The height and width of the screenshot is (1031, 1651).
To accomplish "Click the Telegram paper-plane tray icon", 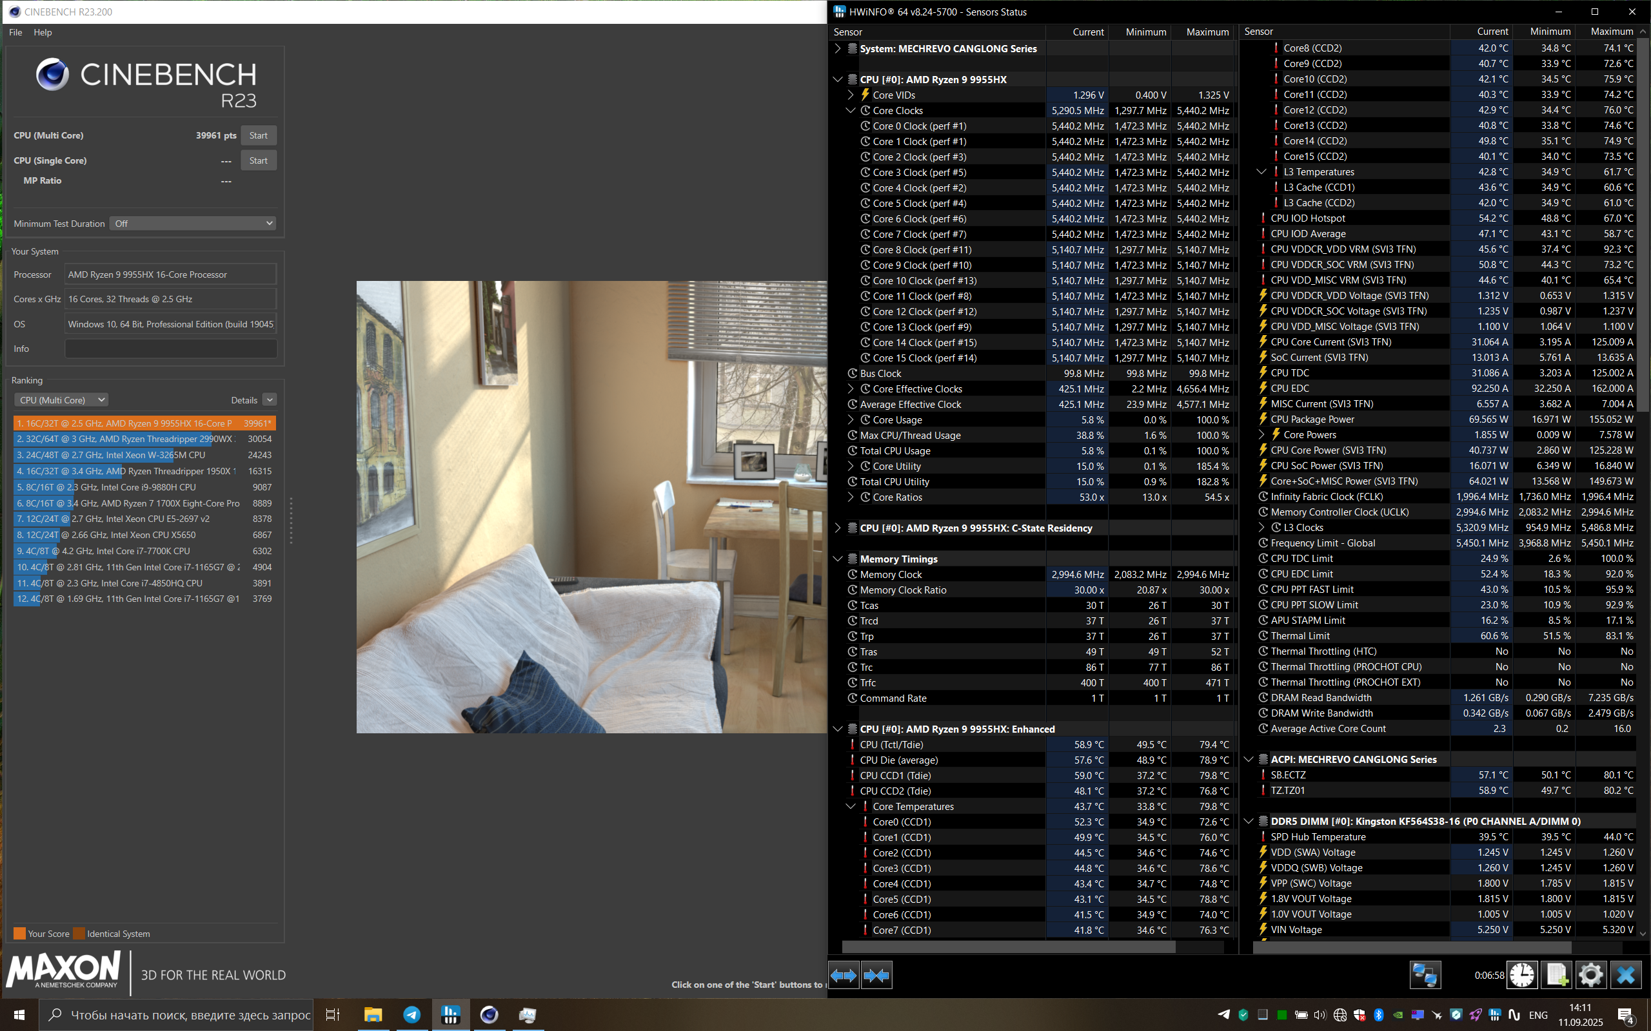I will 1224,1015.
